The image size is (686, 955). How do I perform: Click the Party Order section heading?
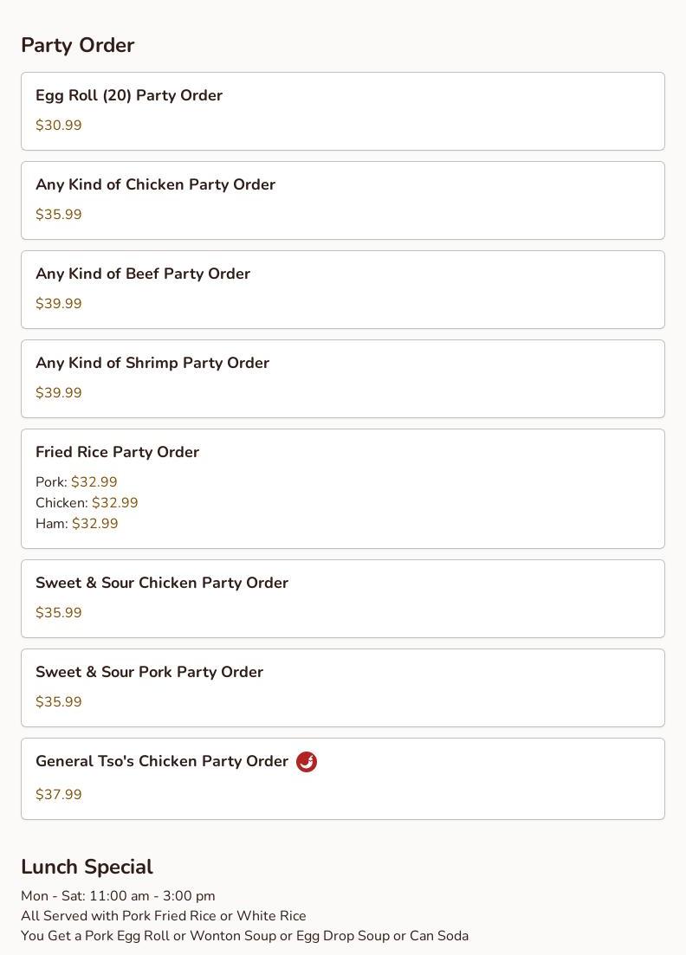[x=77, y=45]
